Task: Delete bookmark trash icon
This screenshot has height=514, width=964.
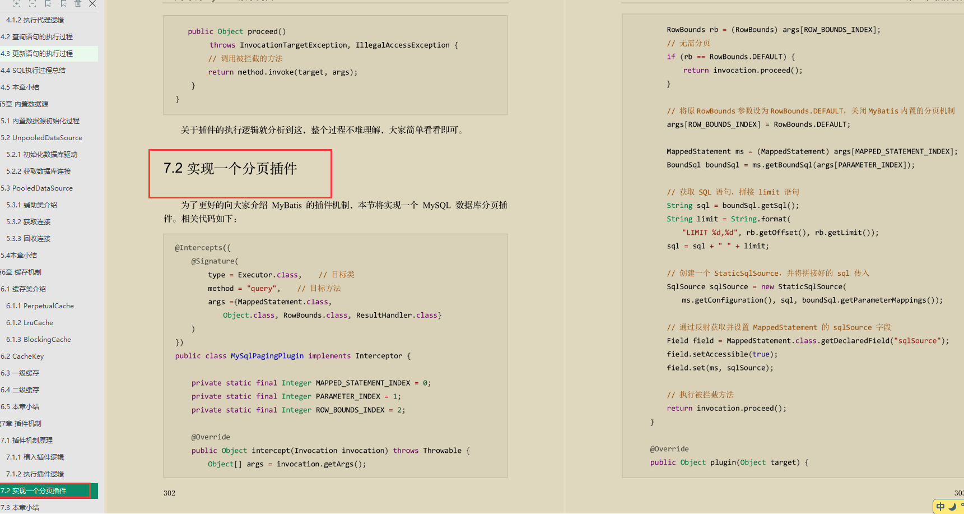Action: pos(78,3)
